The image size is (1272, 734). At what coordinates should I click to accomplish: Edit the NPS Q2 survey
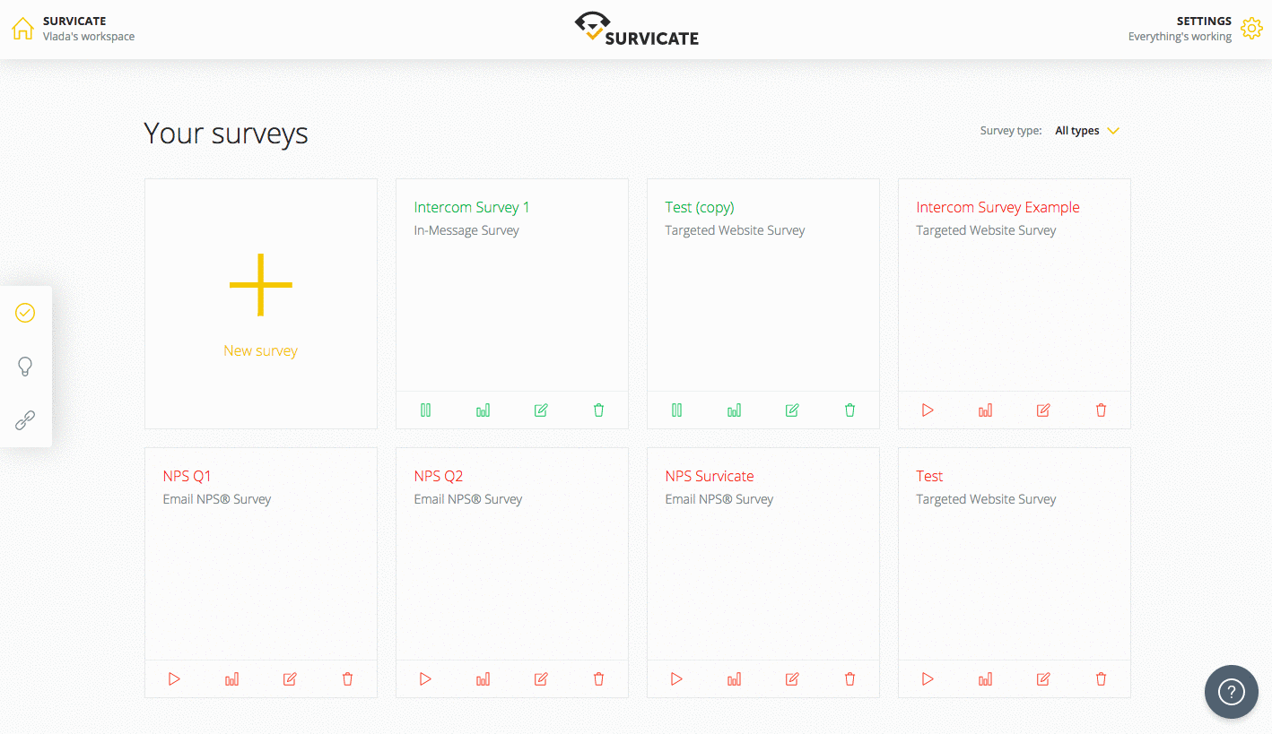pyautogui.click(x=541, y=679)
